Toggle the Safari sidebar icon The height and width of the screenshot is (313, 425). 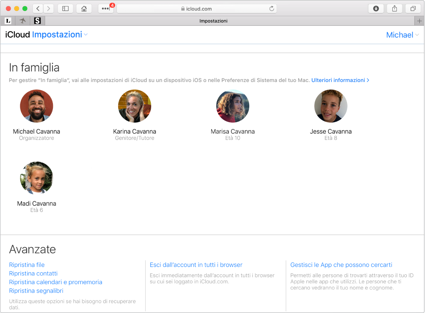(65, 8)
